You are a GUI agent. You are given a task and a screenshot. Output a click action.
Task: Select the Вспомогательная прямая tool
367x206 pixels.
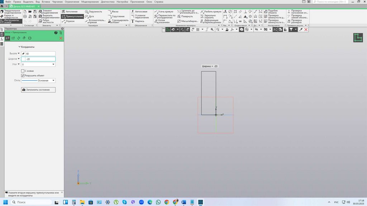(95, 21)
